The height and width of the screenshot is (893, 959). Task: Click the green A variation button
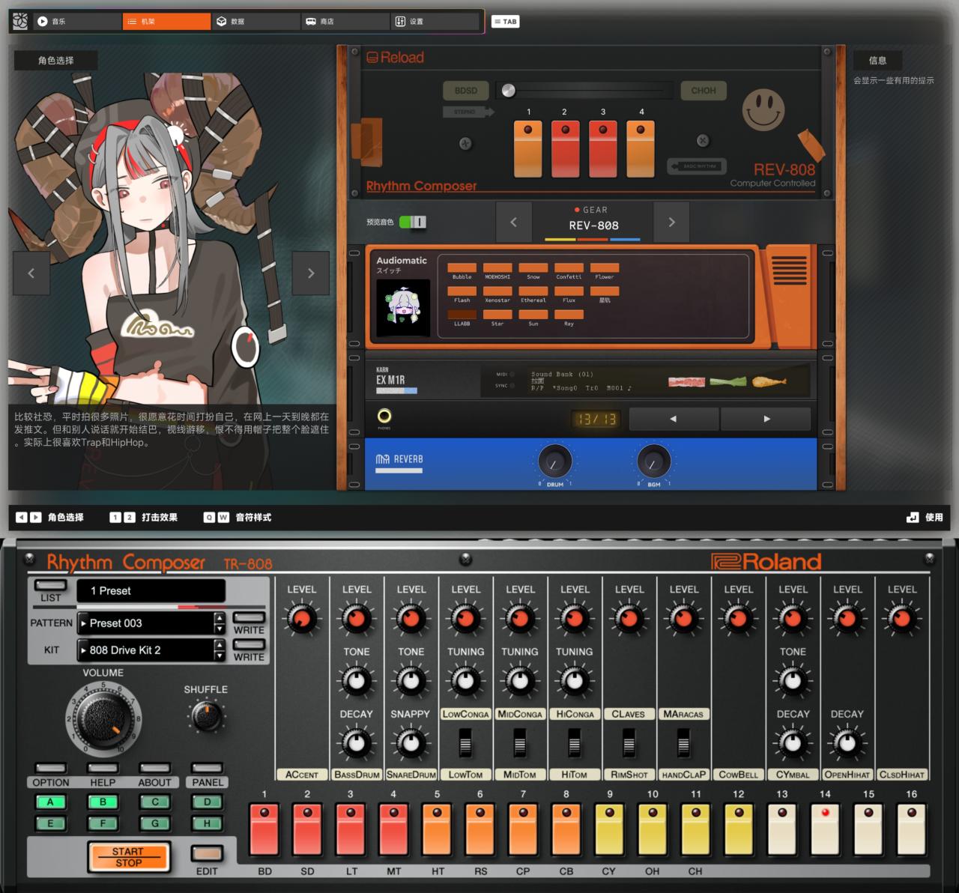[x=50, y=802]
